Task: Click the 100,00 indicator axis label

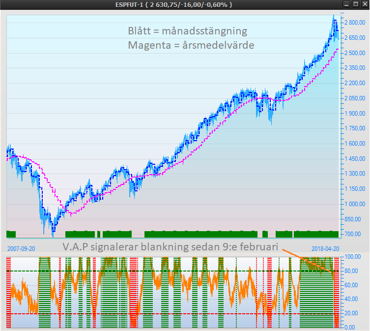Action: click(352, 257)
